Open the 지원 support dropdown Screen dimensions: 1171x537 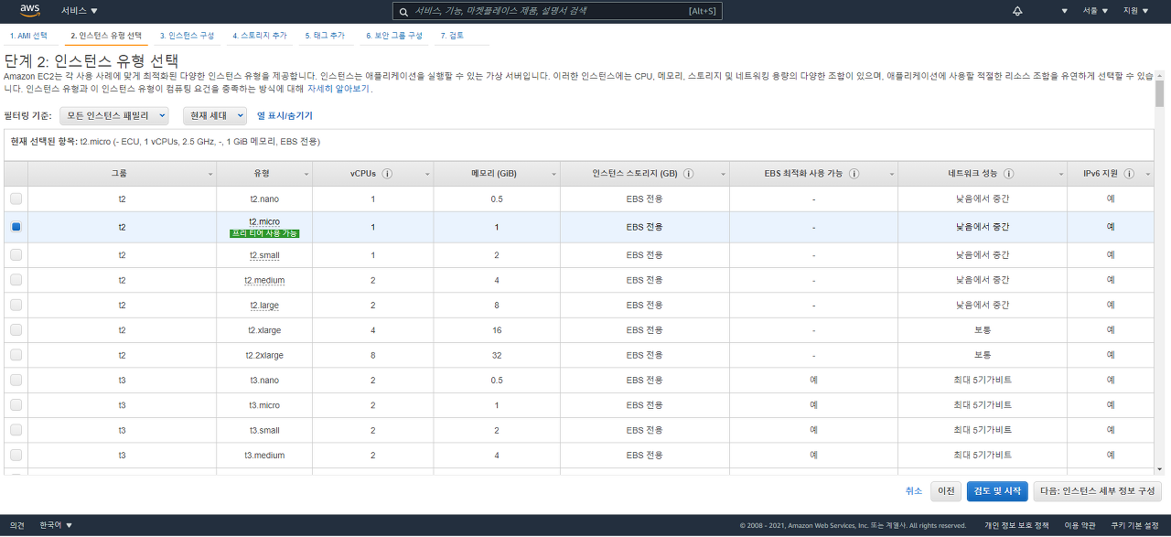pyautogui.click(x=1135, y=11)
